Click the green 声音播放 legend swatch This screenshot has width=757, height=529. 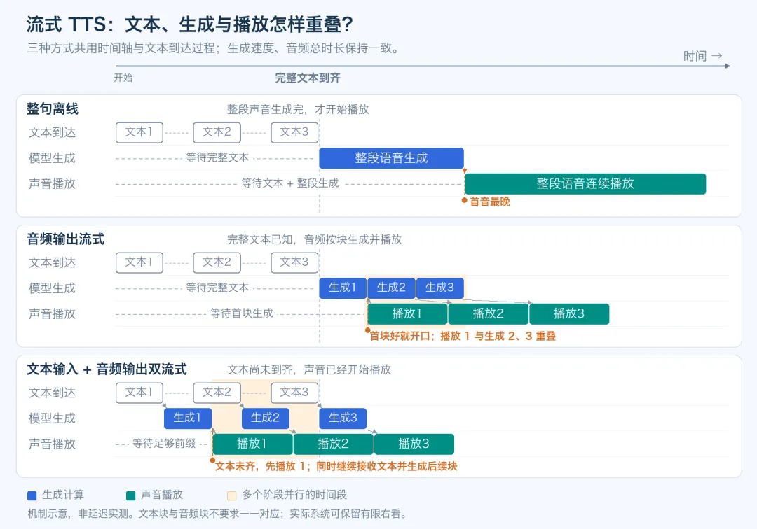[130, 495]
